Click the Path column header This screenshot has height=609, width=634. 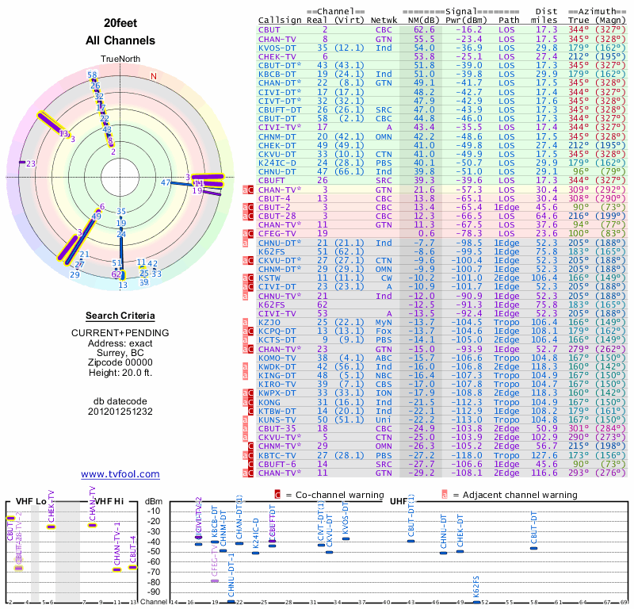(x=509, y=21)
